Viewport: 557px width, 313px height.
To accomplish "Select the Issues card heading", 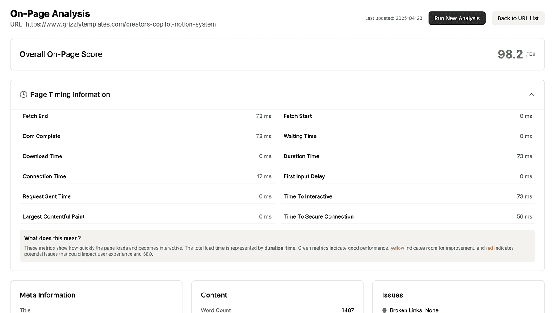I will [x=393, y=295].
